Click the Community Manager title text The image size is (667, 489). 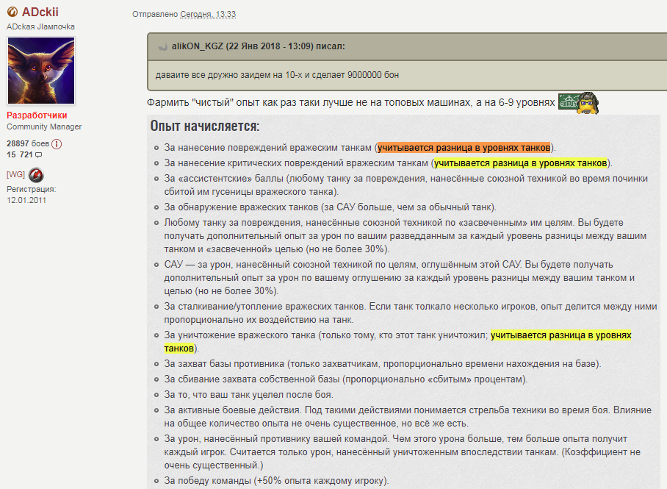[44, 127]
